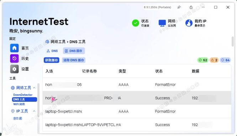Select the DNS 缓存 tab
The image size is (237, 136).
coord(74,51)
